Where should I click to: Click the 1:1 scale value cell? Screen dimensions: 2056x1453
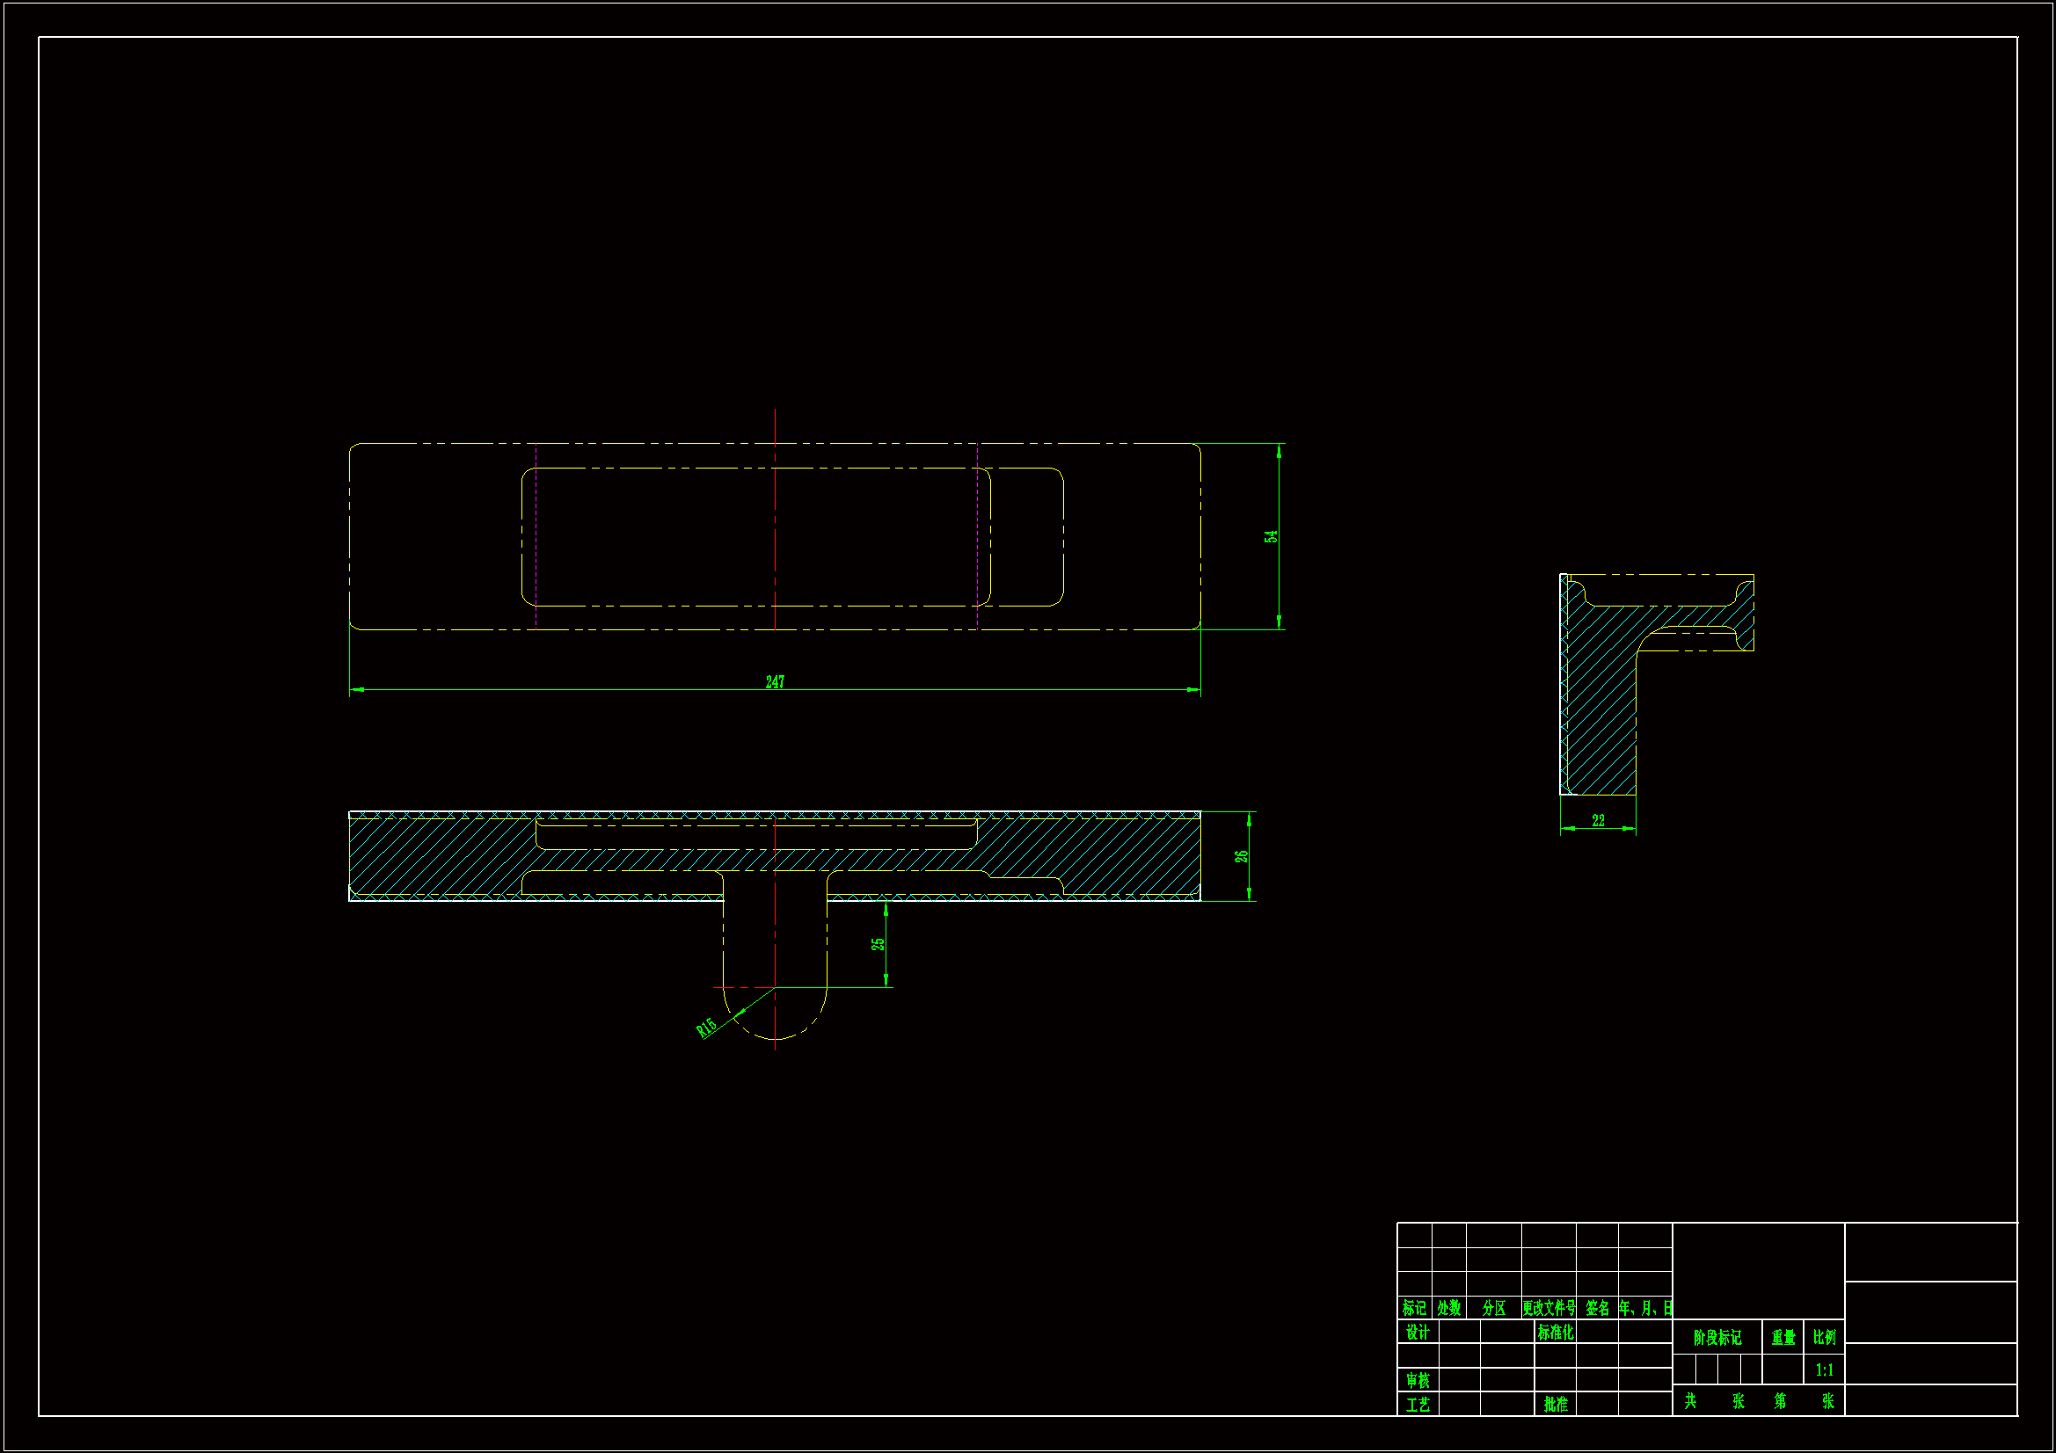[x=1824, y=1369]
